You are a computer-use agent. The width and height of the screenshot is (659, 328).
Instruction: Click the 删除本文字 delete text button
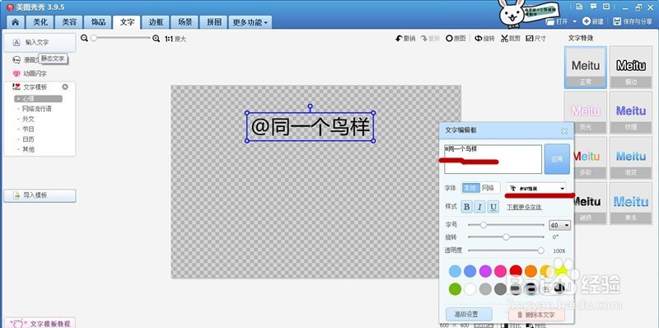click(x=537, y=315)
